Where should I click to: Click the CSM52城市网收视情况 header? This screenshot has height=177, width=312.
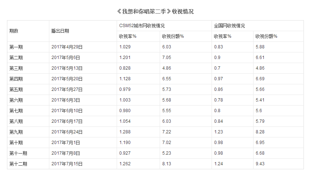click(x=142, y=26)
